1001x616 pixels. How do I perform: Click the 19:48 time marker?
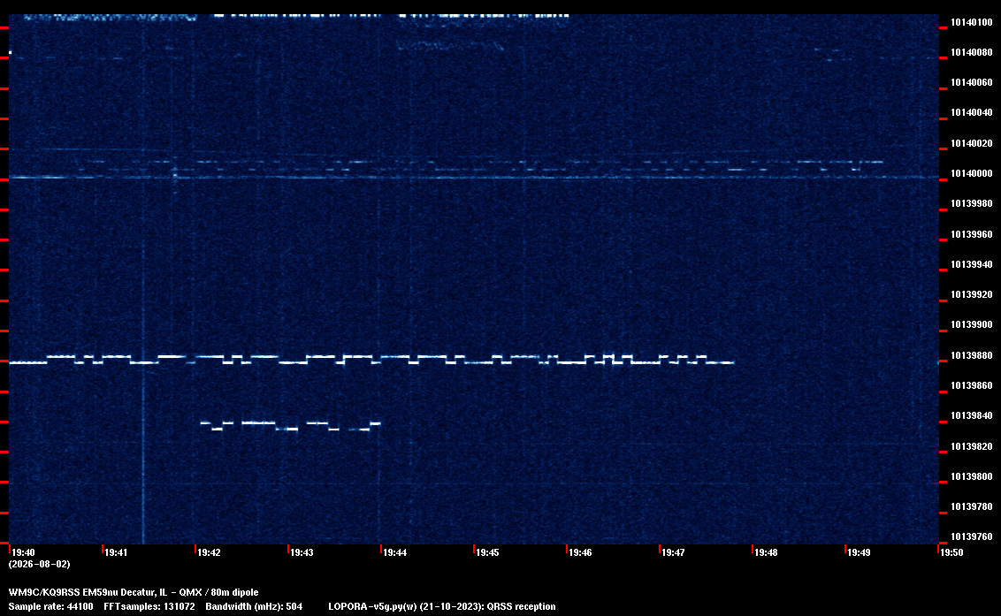pos(766,552)
